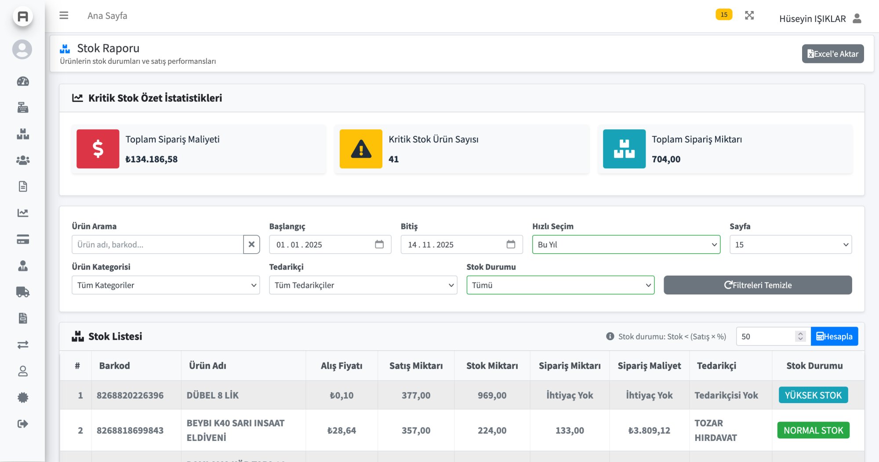The width and height of the screenshot is (879, 462).
Task: Open the customers group sidebar icon
Action: [23, 160]
